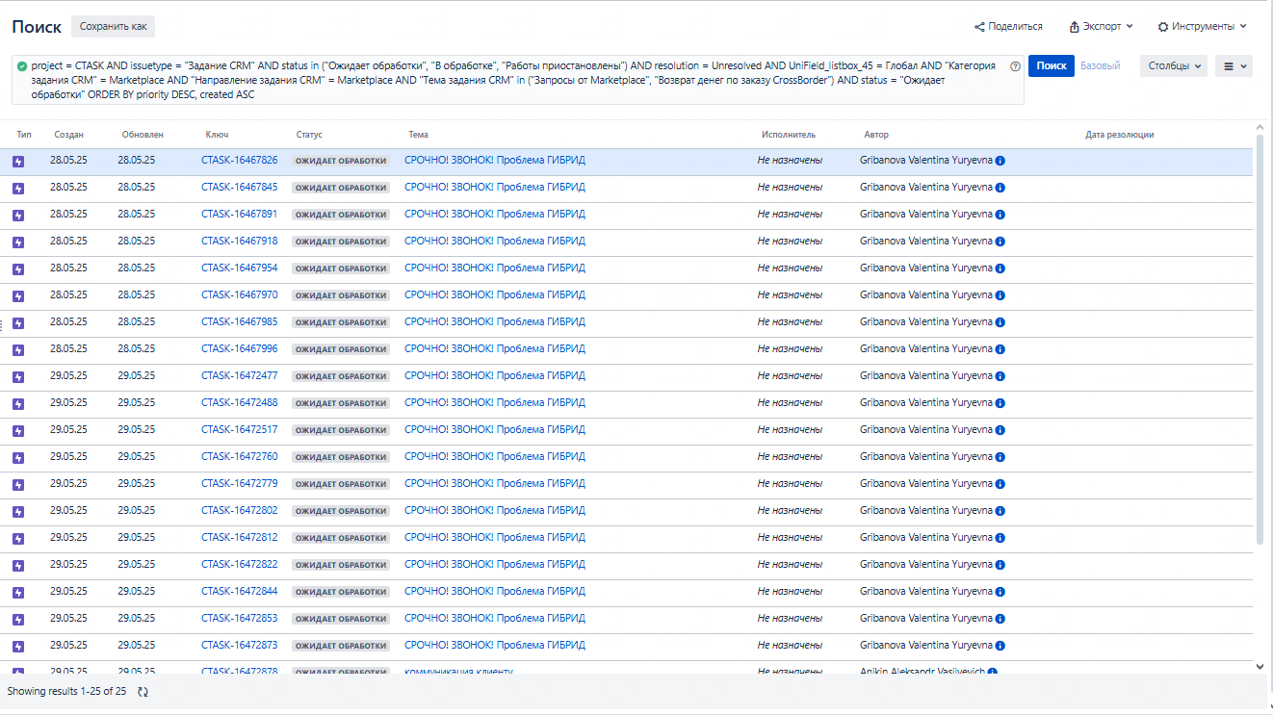Click status badge of CTASK-16467954
Screen dimensions: 1273x715
341,268
